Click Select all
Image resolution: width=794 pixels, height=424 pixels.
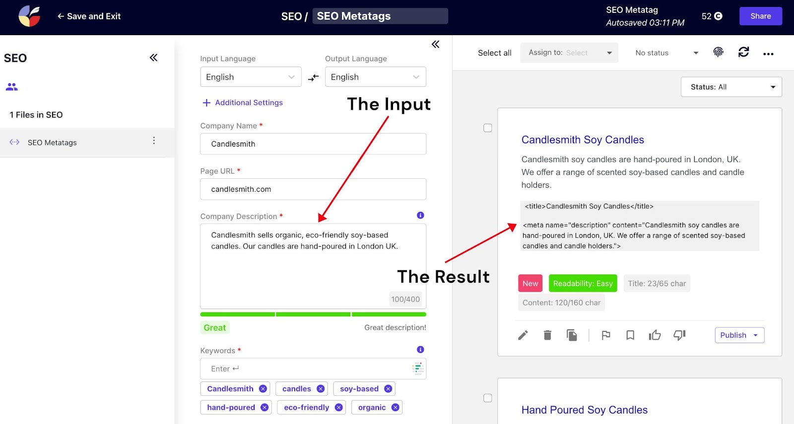coord(495,53)
